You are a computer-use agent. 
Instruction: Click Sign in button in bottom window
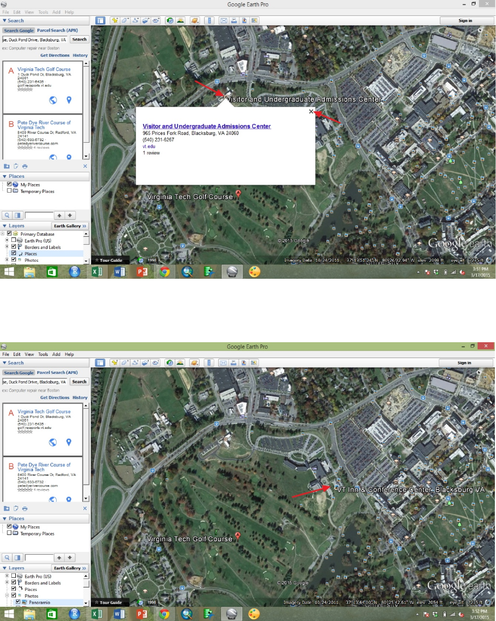464,363
